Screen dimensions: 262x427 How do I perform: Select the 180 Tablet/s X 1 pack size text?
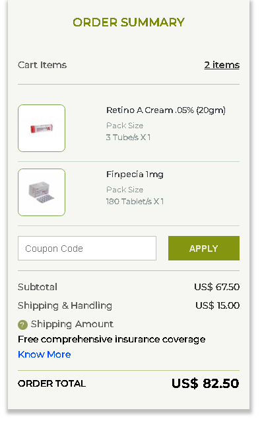pos(135,202)
